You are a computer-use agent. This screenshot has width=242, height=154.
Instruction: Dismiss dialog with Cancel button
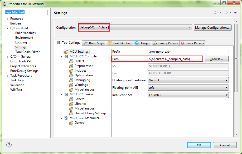pyautogui.click(x=225, y=145)
